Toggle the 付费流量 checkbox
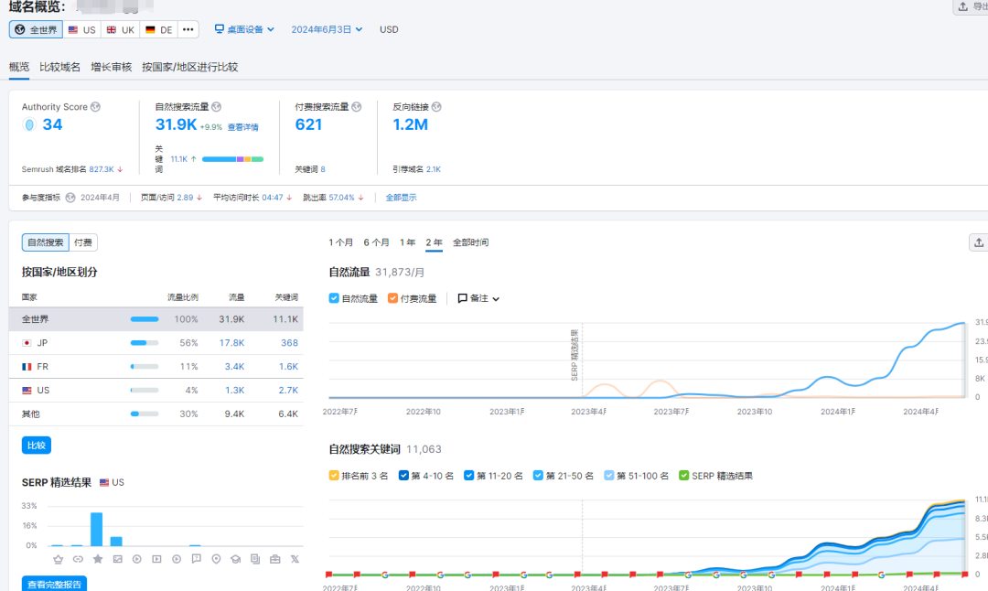This screenshot has height=591, width=988. 392,298
